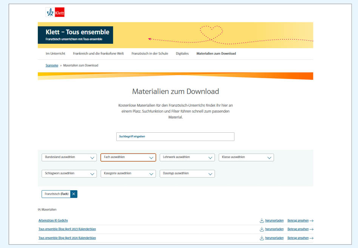Open the Im Unterricht menu item
358x248 pixels.
[x=56, y=53]
